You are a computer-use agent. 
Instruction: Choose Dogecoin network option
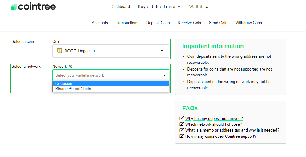[111, 84]
